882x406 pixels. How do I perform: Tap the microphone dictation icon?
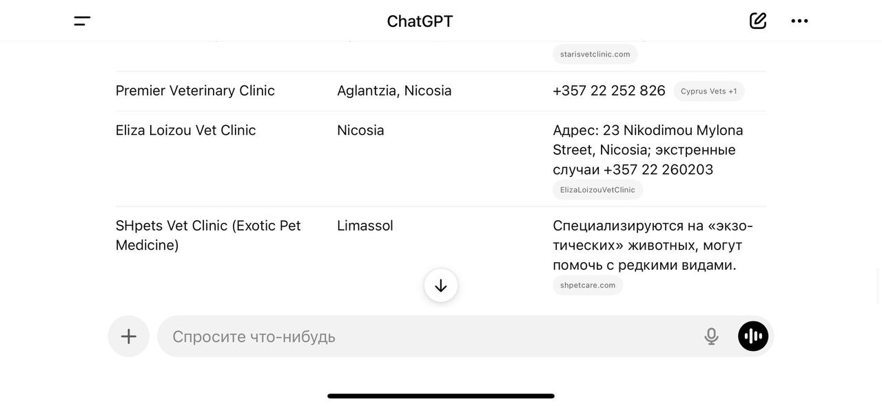click(711, 336)
